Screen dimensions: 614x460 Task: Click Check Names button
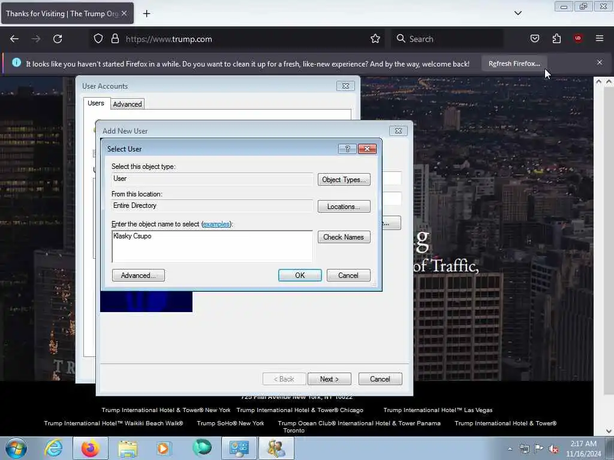click(x=344, y=237)
